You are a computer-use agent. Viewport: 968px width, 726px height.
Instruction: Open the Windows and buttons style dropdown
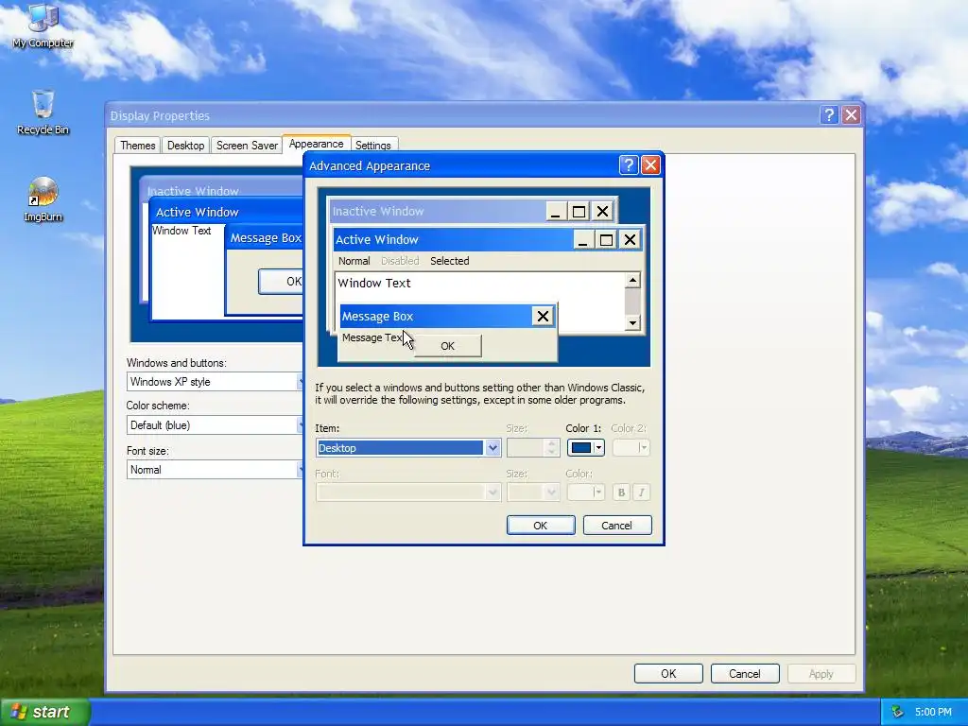coord(215,382)
